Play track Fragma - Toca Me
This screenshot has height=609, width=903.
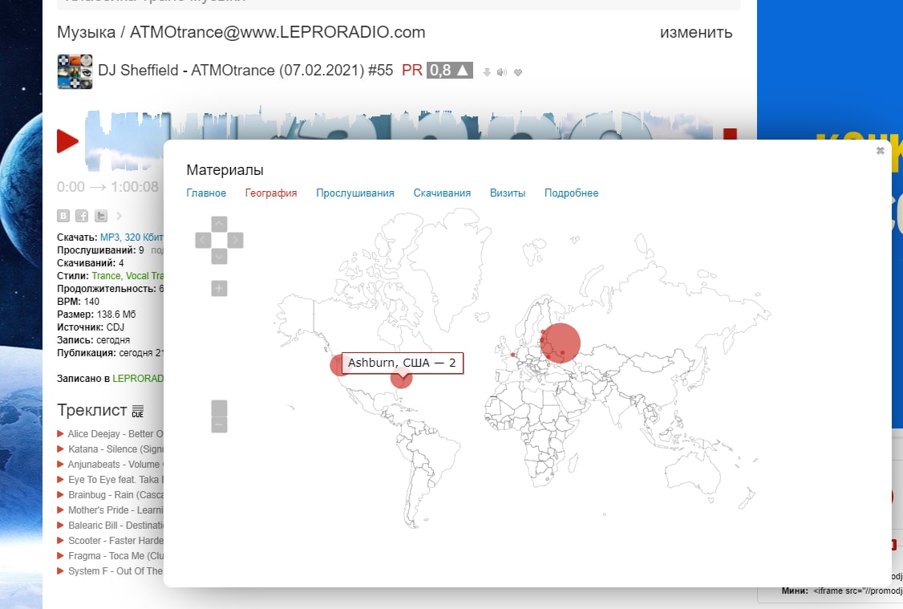pos(60,555)
